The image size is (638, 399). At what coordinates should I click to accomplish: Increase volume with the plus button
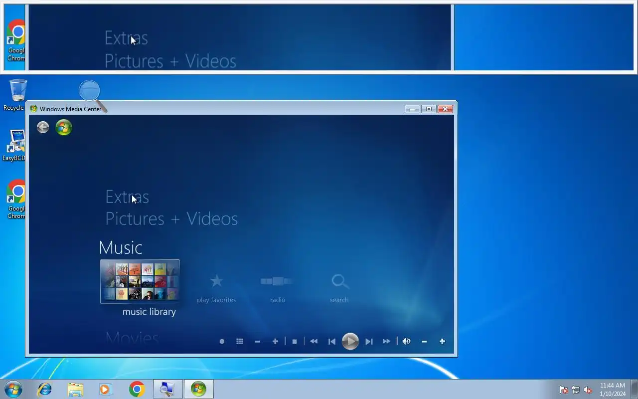coord(442,342)
